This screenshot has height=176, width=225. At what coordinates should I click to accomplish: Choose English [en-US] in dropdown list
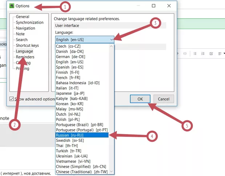coord(82,62)
